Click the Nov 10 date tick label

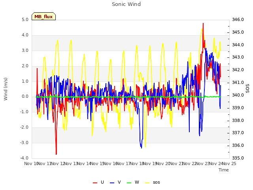(31, 163)
